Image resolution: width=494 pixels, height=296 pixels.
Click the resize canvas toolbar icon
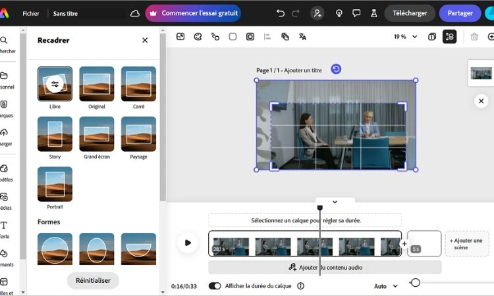(x=180, y=37)
